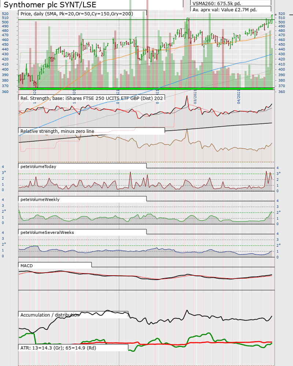Click the 03/2021 date marker
Image resolution: width=293 pixels, height=366 pixels.
[x=195, y=97]
